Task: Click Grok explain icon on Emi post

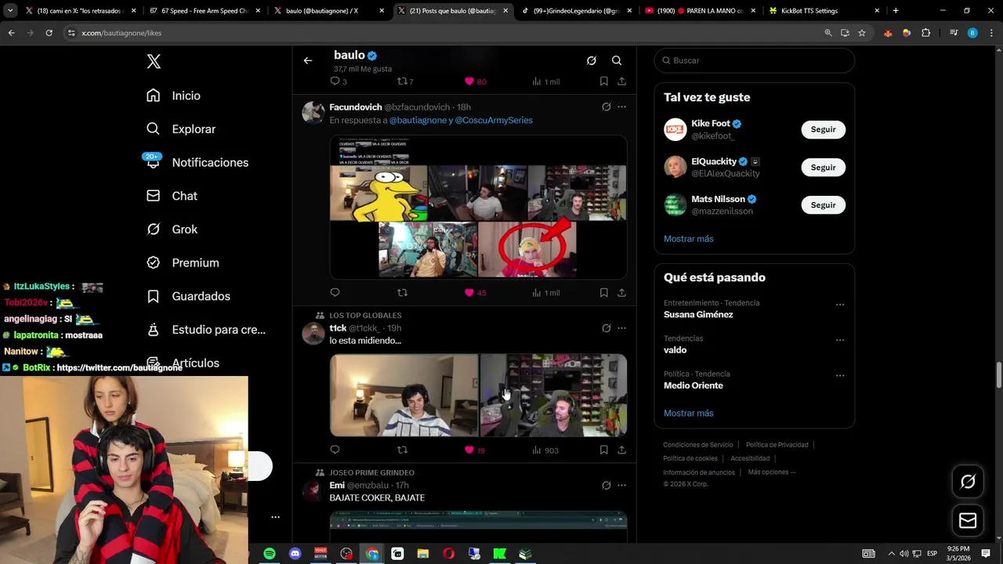Action: (x=607, y=486)
